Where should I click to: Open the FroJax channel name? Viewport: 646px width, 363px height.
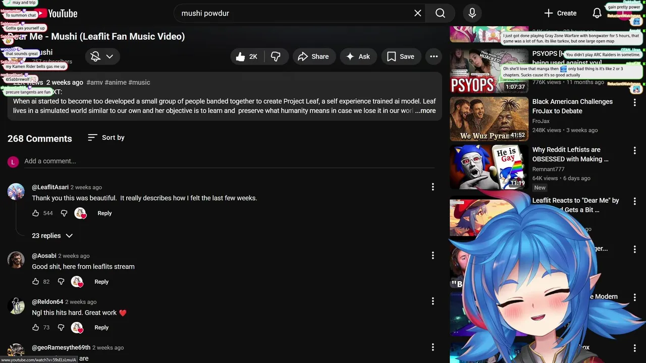(x=541, y=121)
